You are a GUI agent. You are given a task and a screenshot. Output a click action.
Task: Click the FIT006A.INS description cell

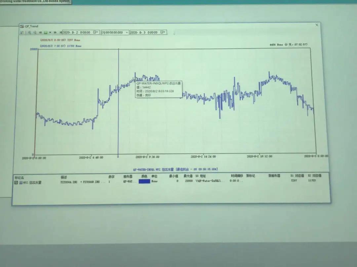[x=83, y=182]
